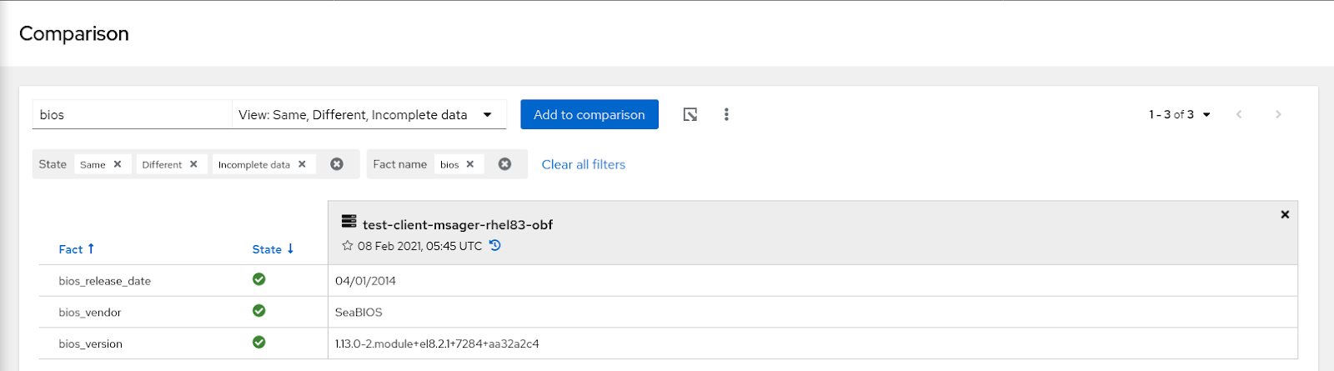
Task: Go to the previous page arrow
Action: point(1239,114)
